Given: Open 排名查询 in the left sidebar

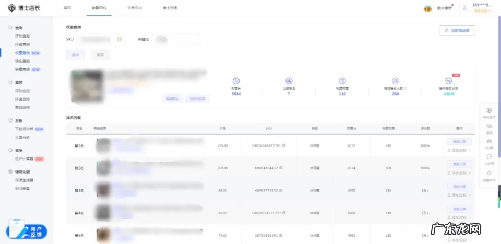Looking at the screenshot, I should 22,44.
